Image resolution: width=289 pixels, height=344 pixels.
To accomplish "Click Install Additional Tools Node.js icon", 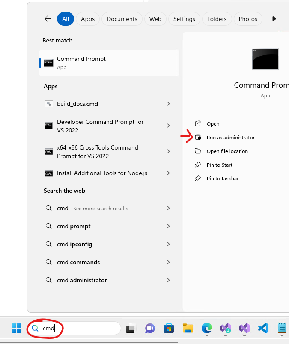I will [x=48, y=173].
